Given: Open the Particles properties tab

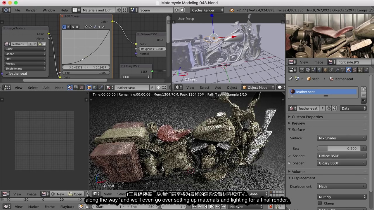Looking at the screenshot, I should click(x=360, y=70).
